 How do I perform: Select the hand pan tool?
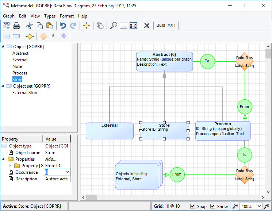100,26
